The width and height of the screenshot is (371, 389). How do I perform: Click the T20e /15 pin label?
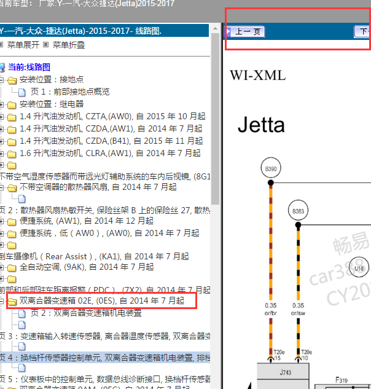[x=279, y=355]
